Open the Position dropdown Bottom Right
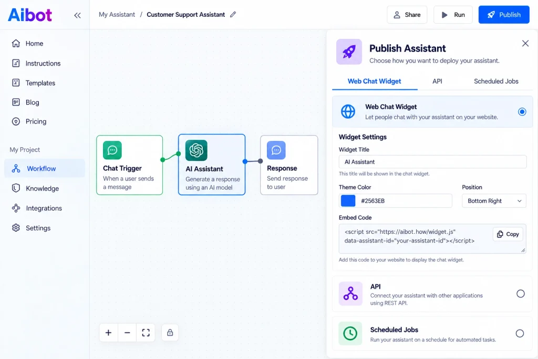The height and width of the screenshot is (359, 538). point(494,201)
